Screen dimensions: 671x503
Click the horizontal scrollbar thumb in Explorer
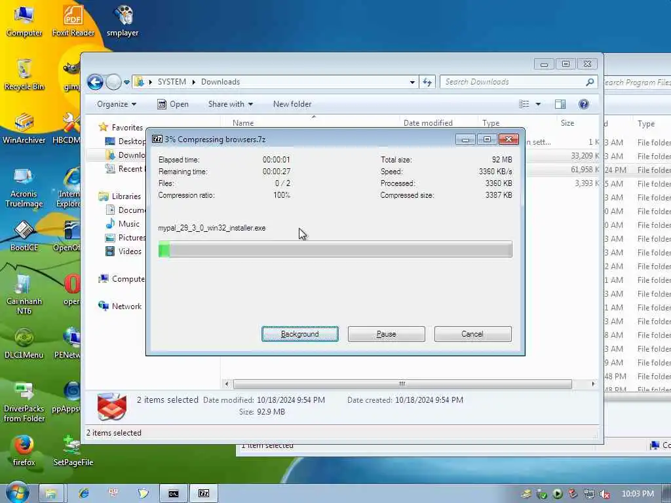[x=402, y=384]
